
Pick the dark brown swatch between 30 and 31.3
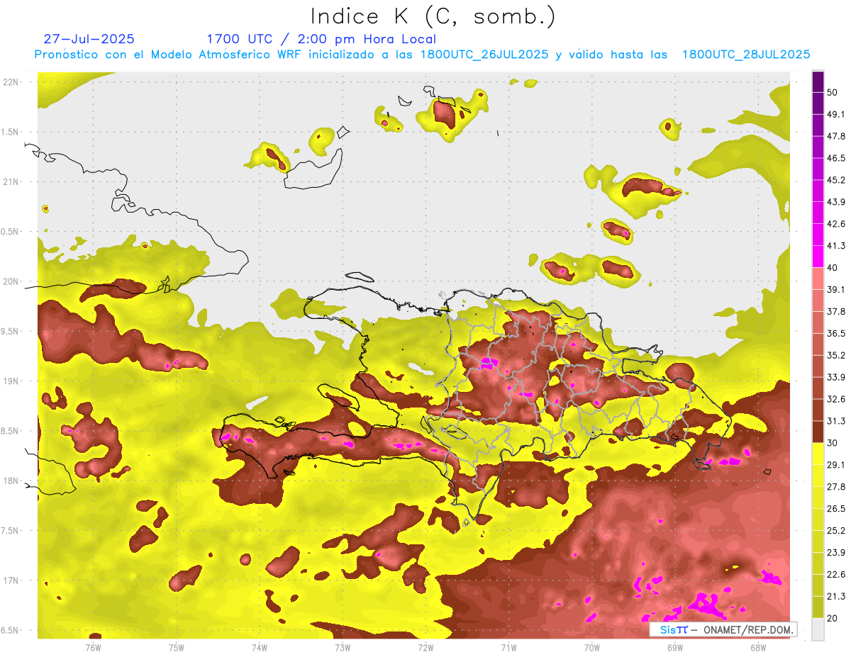point(818,432)
